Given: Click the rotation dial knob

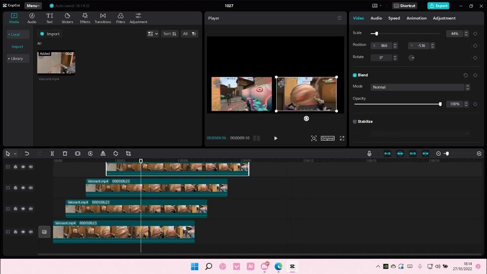Looking at the screenshot, I should (412, 57).
